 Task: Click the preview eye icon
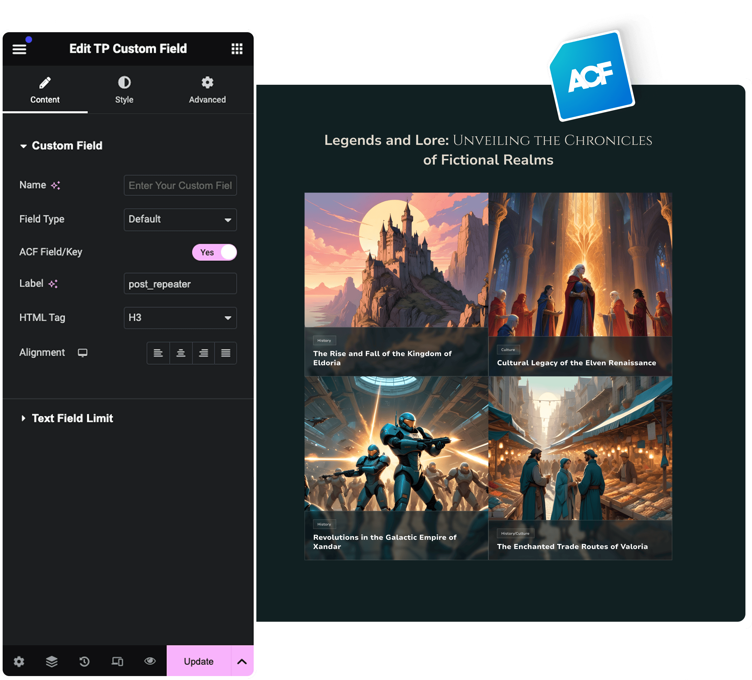(x=150, y=661)
